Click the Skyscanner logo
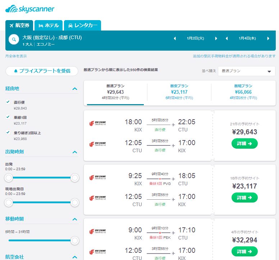The image size is (279, 260). 30,9
